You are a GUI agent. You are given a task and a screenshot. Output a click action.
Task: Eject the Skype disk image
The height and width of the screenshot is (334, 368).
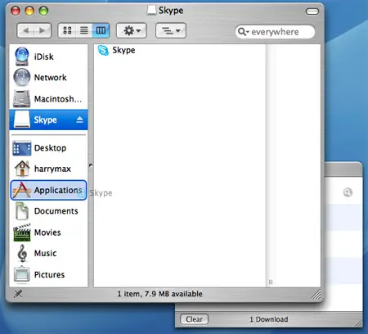(79, 120)
